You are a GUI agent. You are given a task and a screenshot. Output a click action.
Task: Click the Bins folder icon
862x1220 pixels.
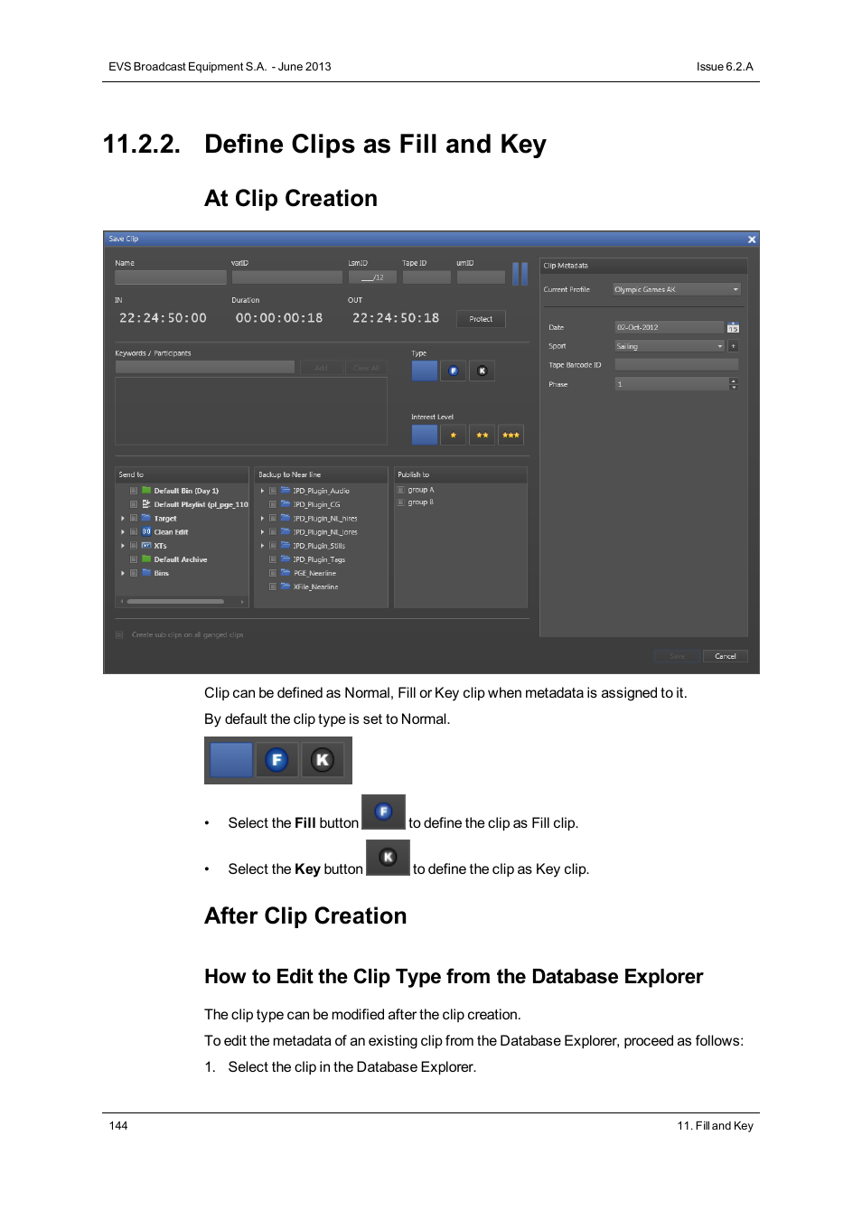[146, 573]
